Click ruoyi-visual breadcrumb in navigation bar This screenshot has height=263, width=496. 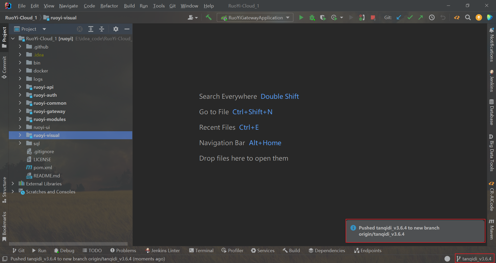60,18
